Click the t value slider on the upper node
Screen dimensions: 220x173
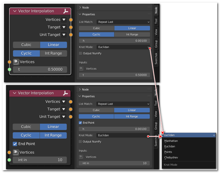(x=40, y=69)
